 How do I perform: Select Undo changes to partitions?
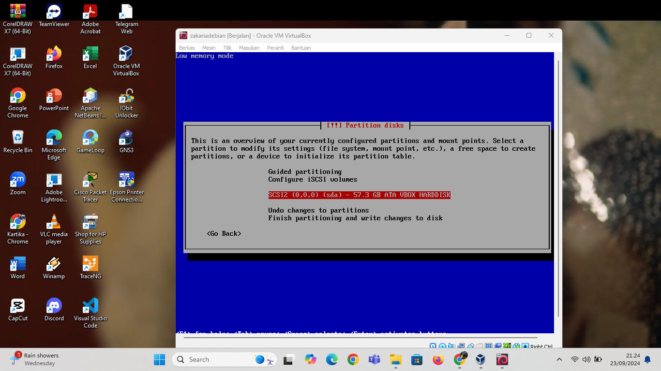[x=318, y=210]
